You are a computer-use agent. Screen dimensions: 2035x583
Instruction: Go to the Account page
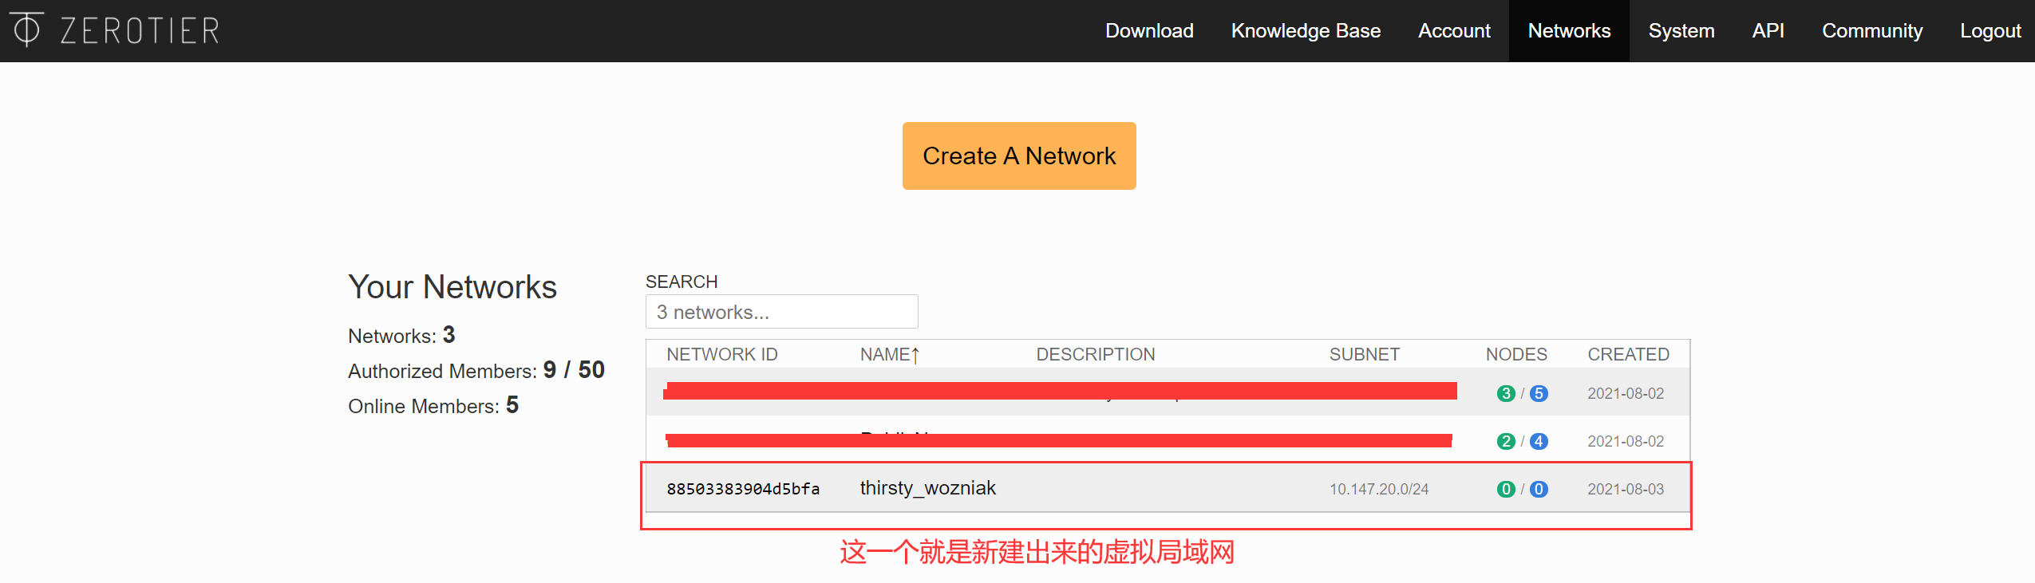pos(1454,31)
